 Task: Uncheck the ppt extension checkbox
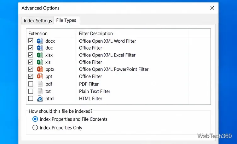(x=31, y=76)
